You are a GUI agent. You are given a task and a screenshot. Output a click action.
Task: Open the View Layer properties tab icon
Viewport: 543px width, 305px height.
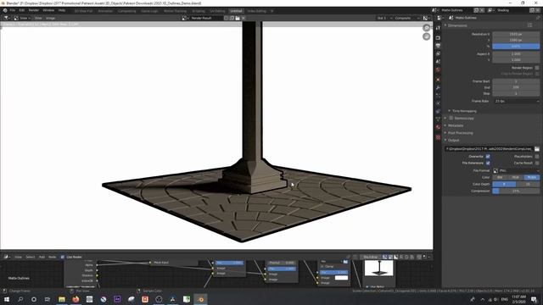click(438, 53)
